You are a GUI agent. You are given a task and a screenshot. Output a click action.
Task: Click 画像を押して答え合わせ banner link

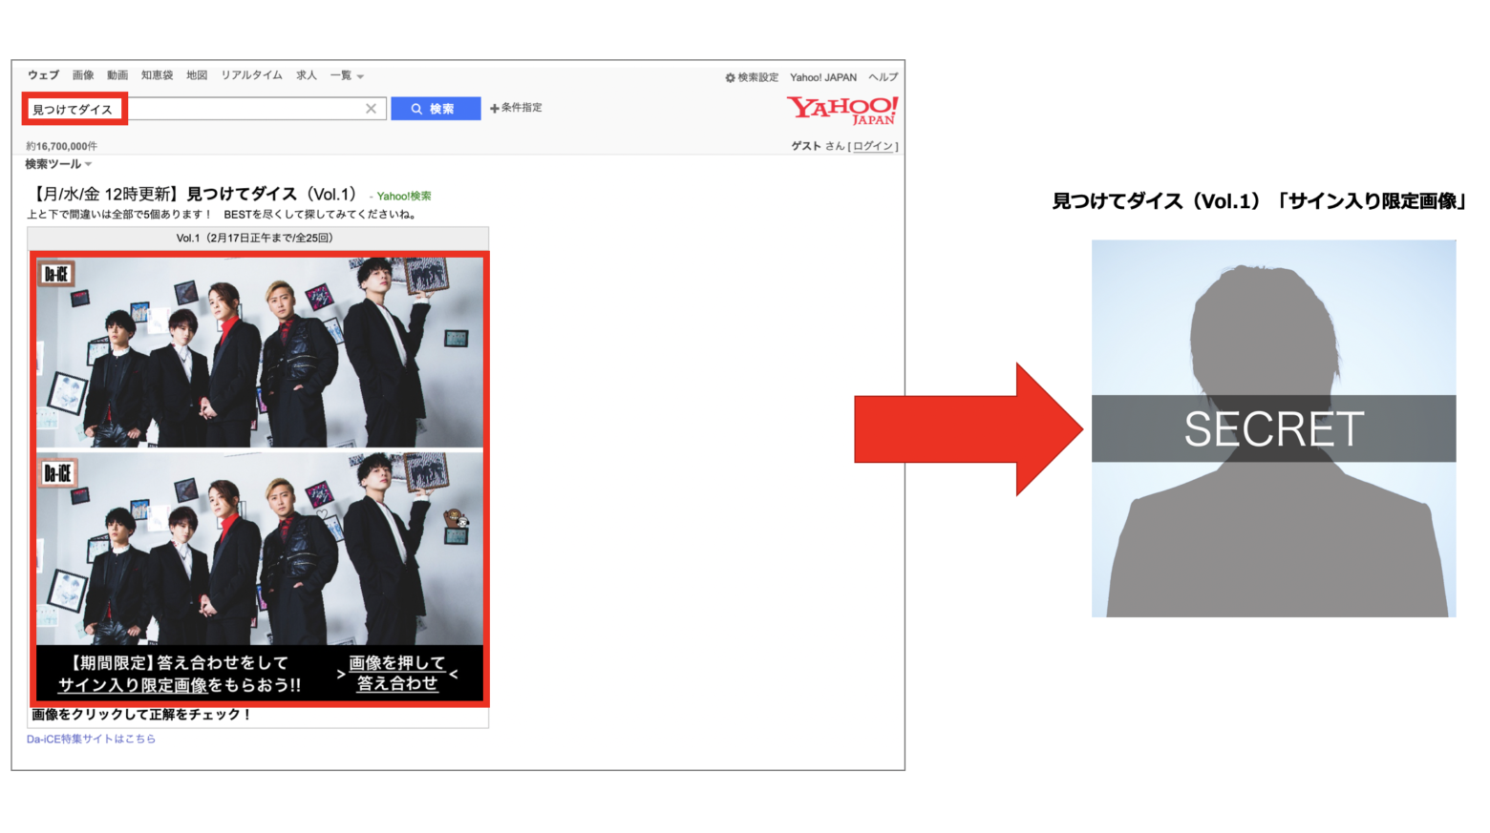pos(397,674)
